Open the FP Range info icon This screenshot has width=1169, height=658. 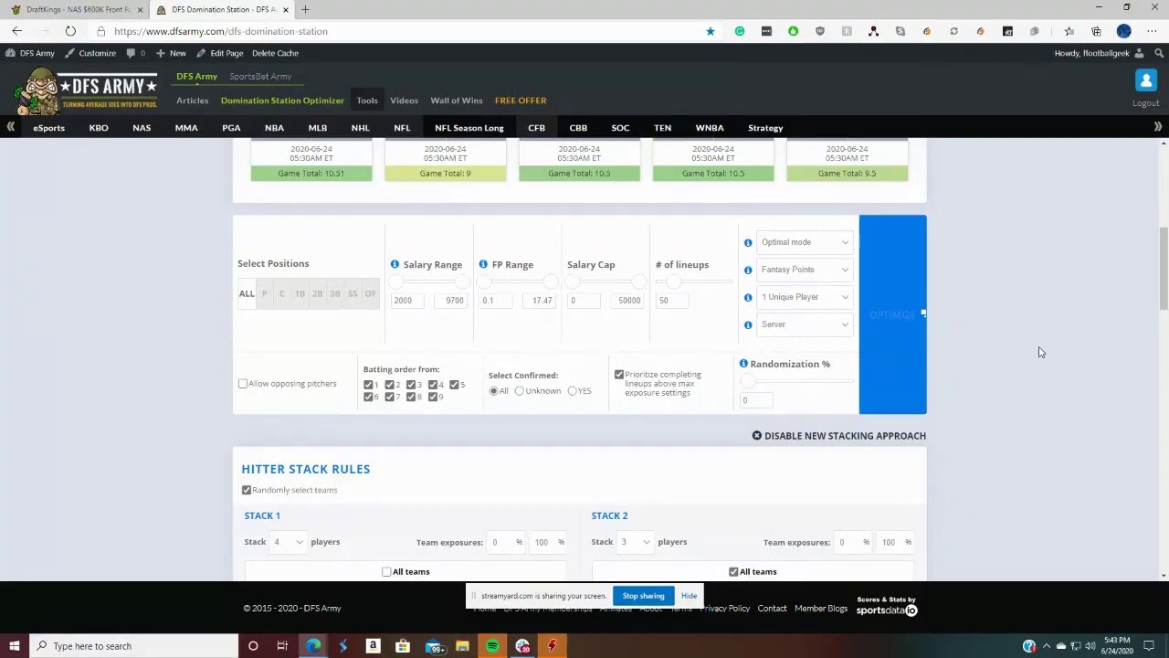[483, 264]
